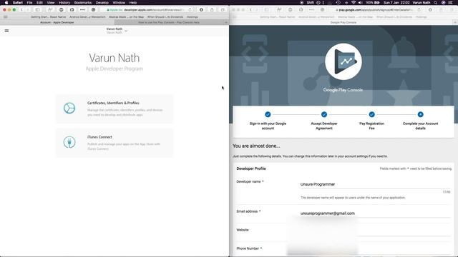This screenshot has height=257, width=458.
Task: Add a new tab in left Safari window
Action: (226, 22)
